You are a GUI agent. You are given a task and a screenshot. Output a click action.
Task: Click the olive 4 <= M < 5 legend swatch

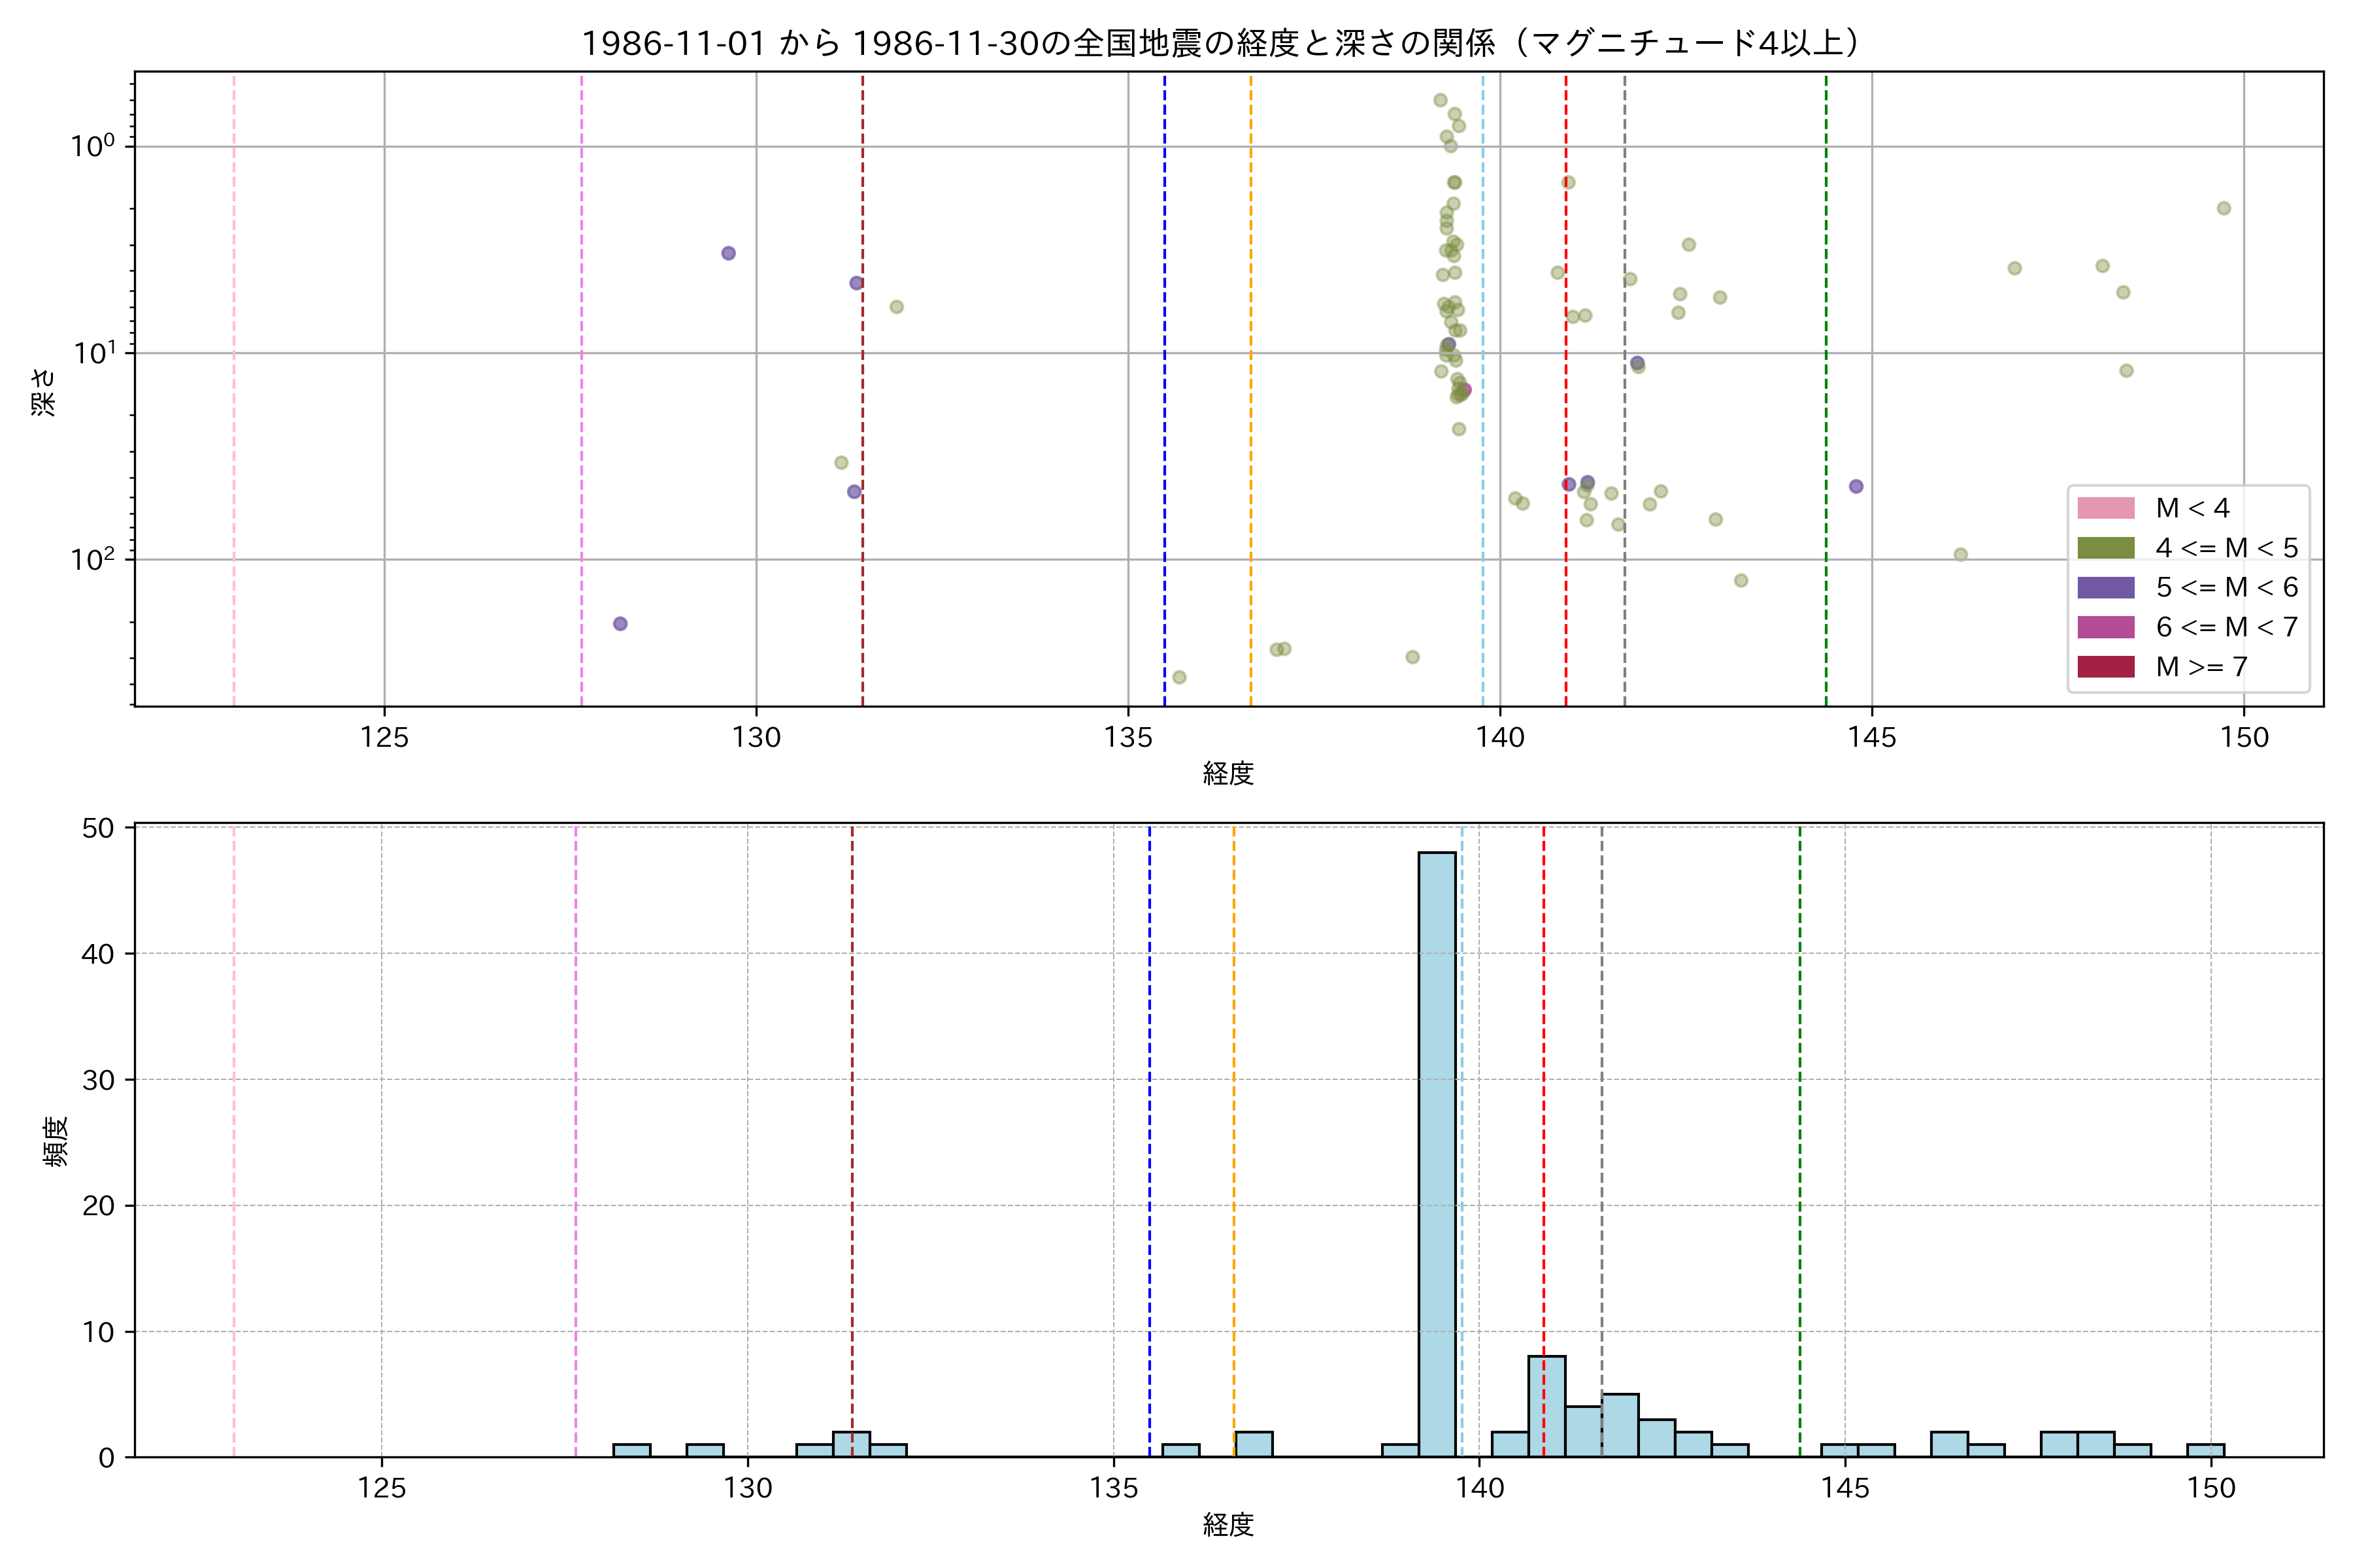pyautogui.click(x=2105, y=548)
